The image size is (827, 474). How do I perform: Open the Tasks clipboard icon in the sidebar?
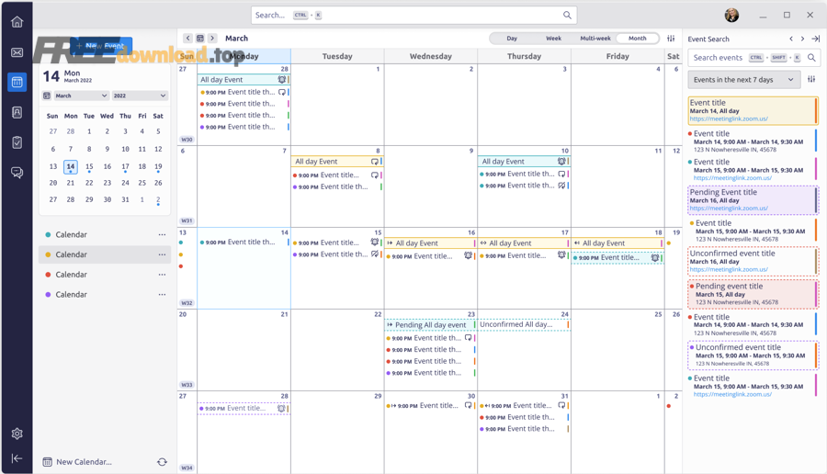pyautogui.click(x=17, y=142)
